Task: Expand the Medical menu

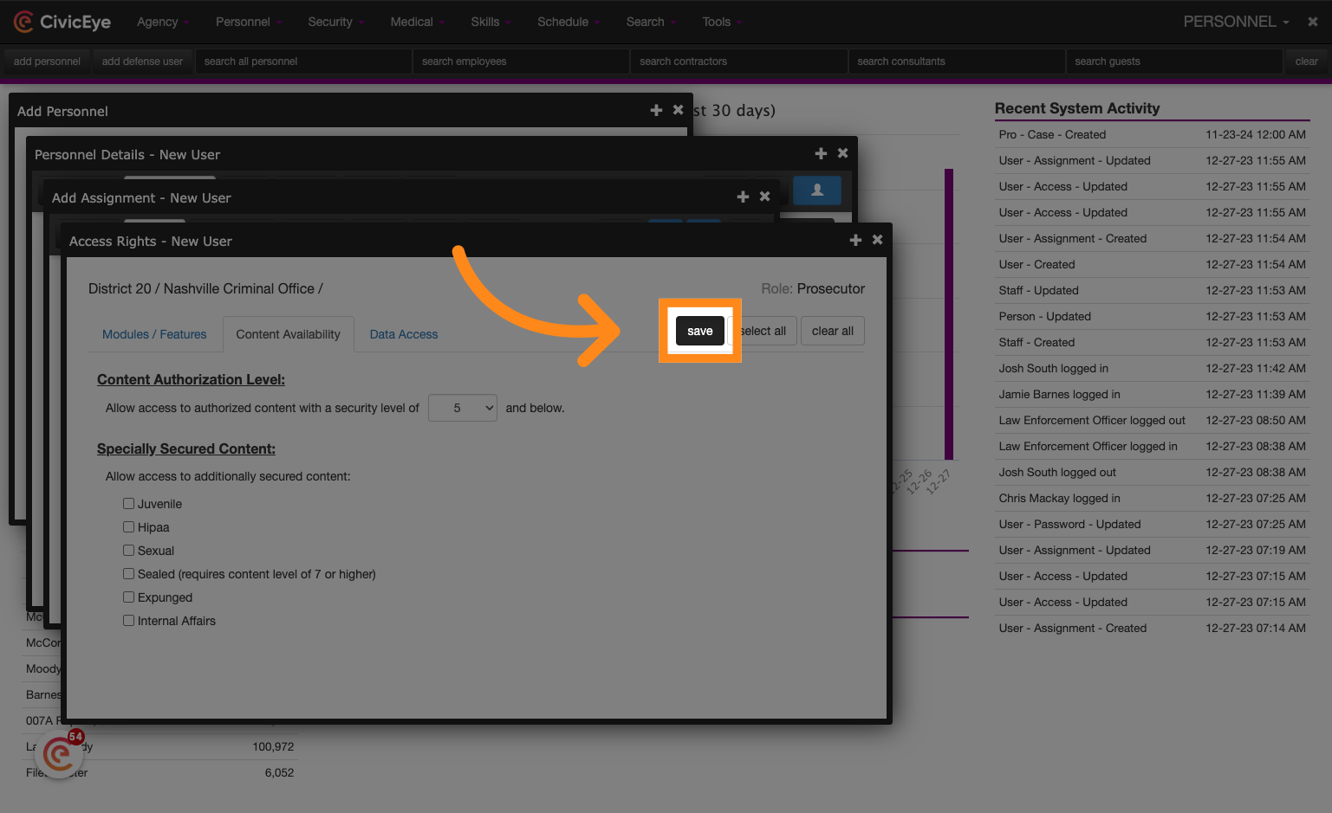Action: point(417,22)
